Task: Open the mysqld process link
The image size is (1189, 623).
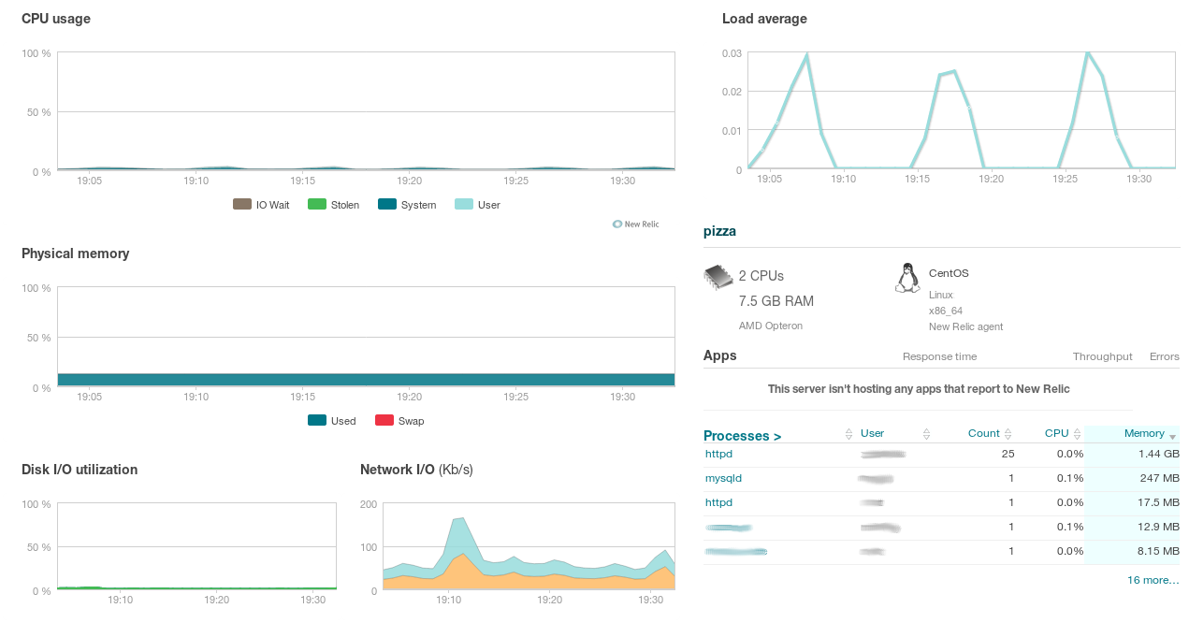Action: tap(723, 478)
